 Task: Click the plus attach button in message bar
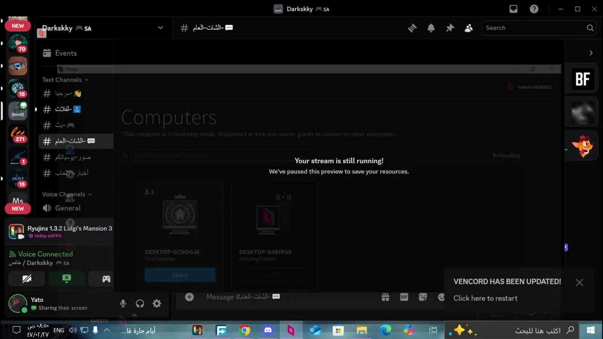[x=189, y=297]
